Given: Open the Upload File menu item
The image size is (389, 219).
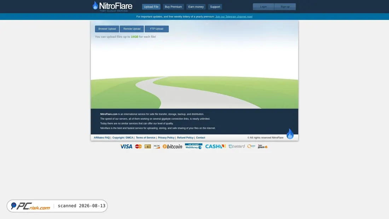Looking at the screenshot, I should (151, 7).
